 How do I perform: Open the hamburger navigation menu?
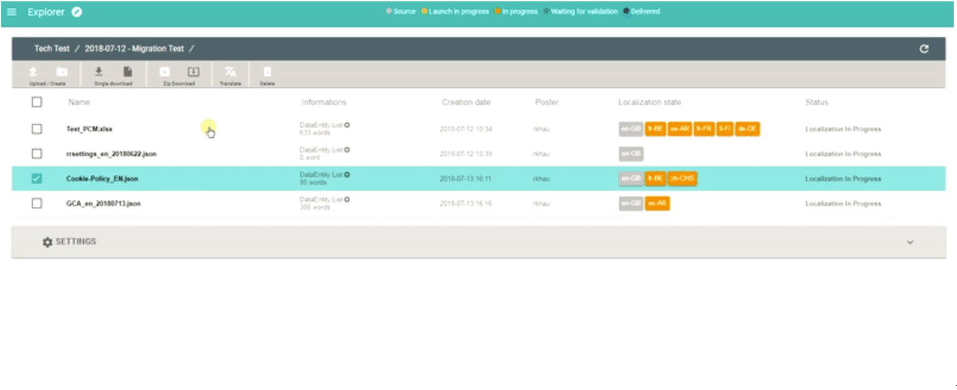pyautogui.click(x=11, y=12)
